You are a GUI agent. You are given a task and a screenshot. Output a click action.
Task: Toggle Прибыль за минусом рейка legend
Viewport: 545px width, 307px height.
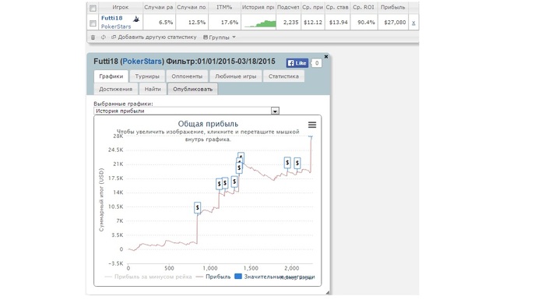(149, 277)
